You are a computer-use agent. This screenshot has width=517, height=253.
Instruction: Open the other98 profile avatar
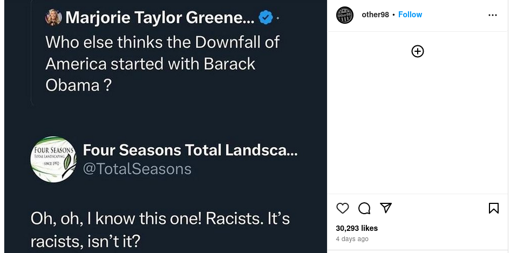tap(345, 15)
